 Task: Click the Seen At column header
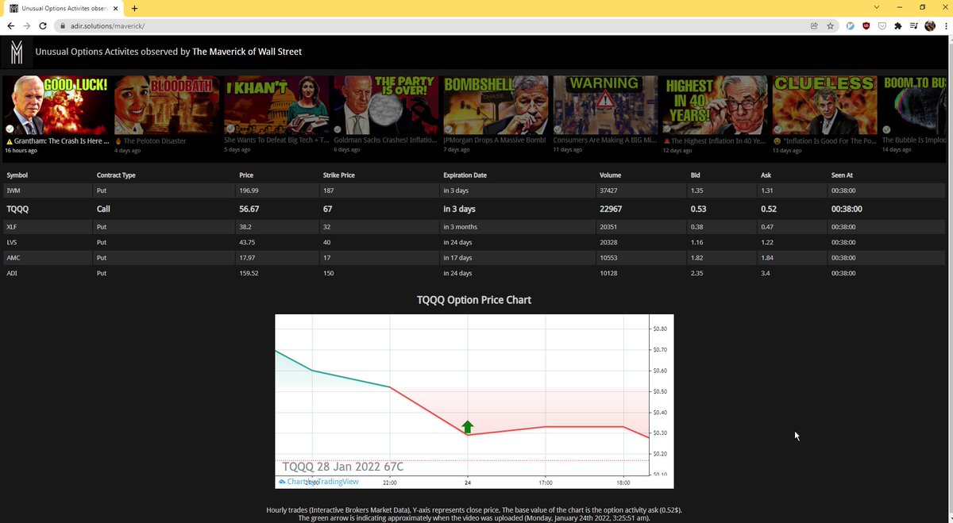[842, 175]
